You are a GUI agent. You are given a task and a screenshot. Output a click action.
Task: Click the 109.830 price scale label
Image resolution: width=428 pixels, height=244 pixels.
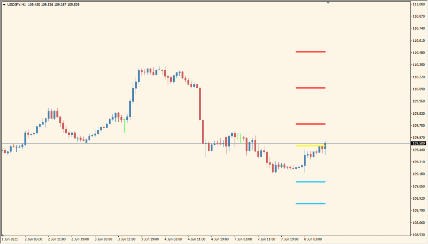pyautogui.click(x=419, y=113)
